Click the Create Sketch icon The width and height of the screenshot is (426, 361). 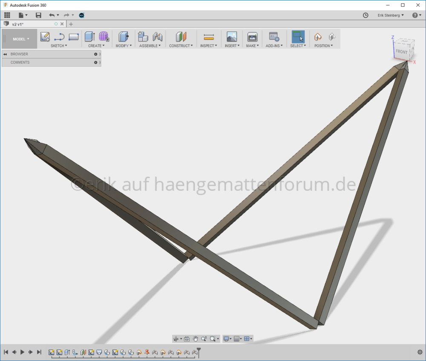(45, 37)
